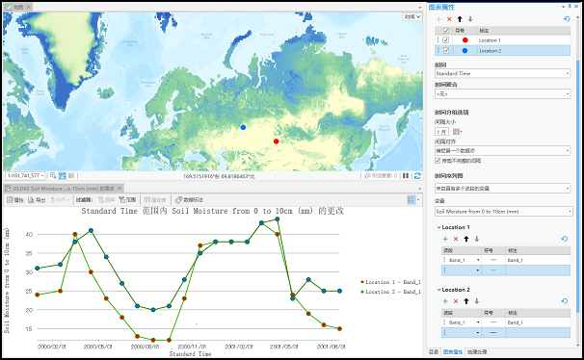Uncheck the Location 1 checkbox
The image size is (584, 360).
pyautogui.click(x=446, y=40)
